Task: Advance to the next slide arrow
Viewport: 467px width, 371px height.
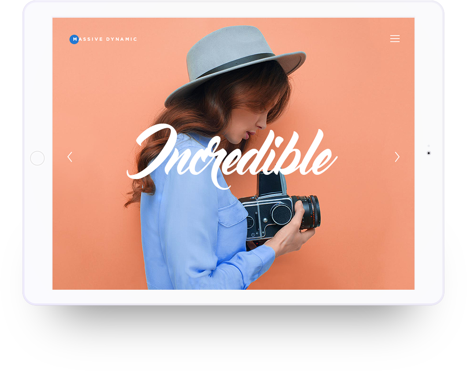Action: click(x=397, y=157)
